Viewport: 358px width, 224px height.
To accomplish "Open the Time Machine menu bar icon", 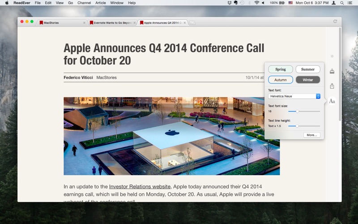I will point(242,3).
